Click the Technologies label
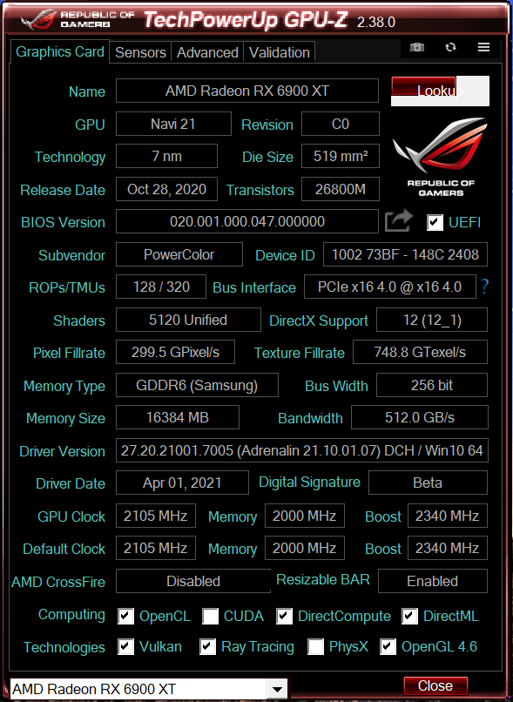 (64, 647)
